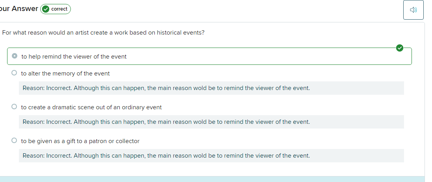This screenshot has height=182, width=432.
Task: Pick the "gift to a patron" radio button
Action: tap(14, 140)
